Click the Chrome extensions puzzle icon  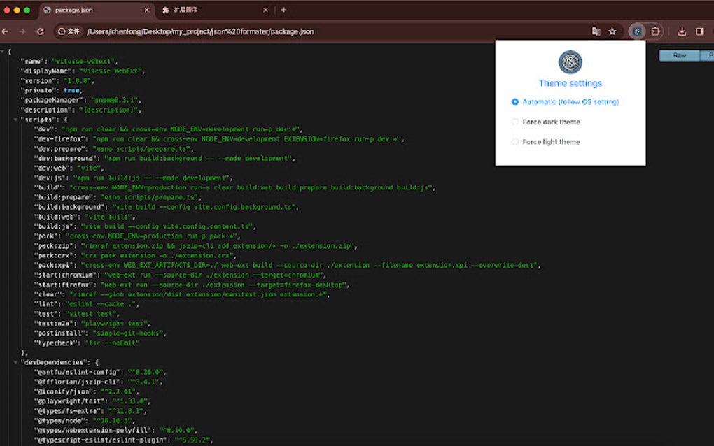point(654,31)
